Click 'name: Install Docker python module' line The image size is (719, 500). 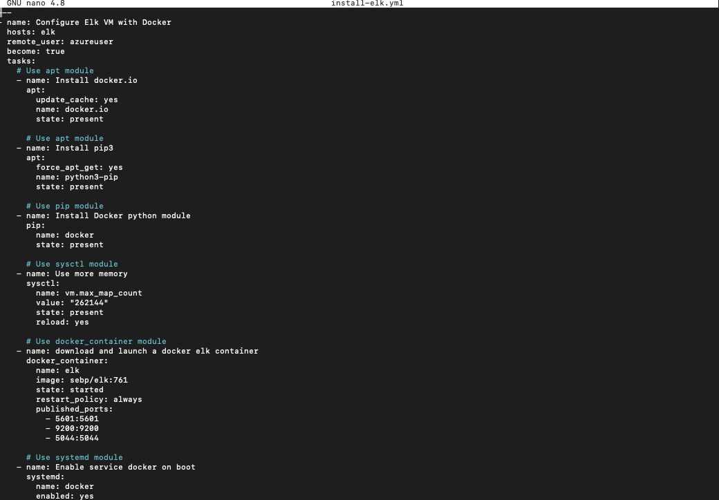(x=109, y=215)
